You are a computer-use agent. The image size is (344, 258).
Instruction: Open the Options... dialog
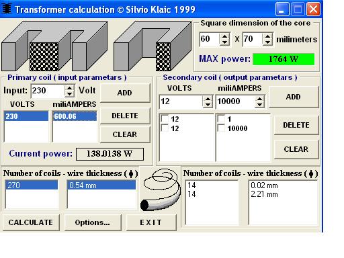(93, 222)
